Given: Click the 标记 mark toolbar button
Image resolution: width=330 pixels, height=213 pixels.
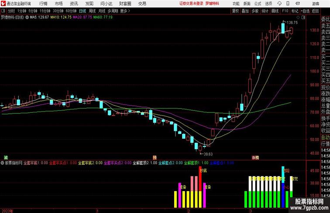Looking at the screenshot, I should [295, 11].
